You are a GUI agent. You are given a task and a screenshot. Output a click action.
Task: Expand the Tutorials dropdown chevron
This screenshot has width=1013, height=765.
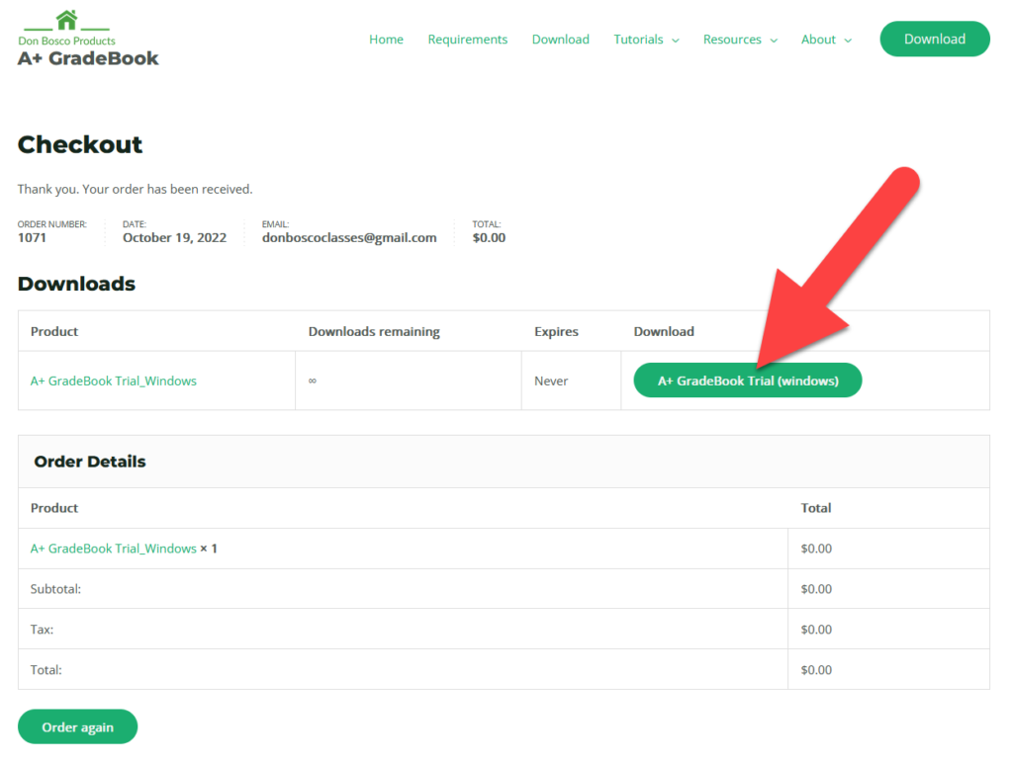coord(676,41)
